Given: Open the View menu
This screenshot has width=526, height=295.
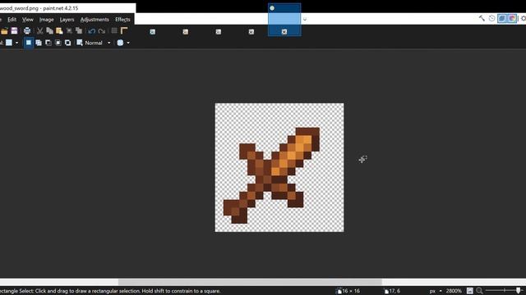Looking at the screenshot, I should 28,20.
